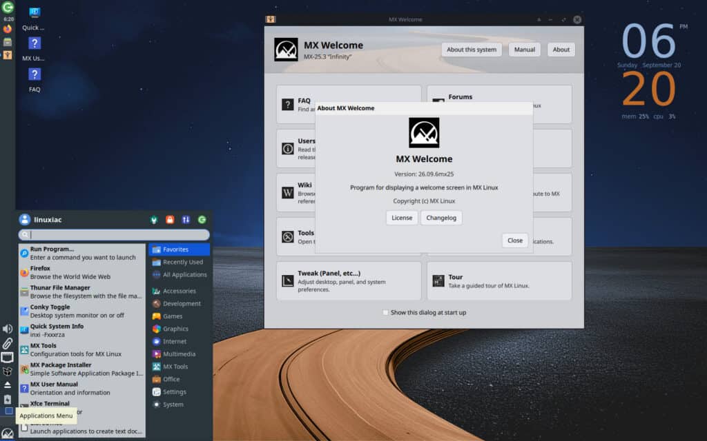Launch Firefox from the Favorites list
Image resolution: width=707 pixels, height=441 pixels.
(x=82, y=272)
